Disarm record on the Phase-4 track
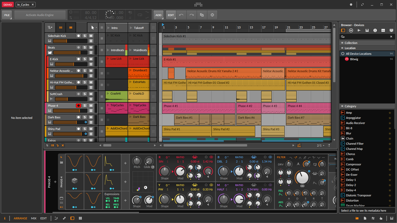The image size is (397, 223). tap(78, 106)
